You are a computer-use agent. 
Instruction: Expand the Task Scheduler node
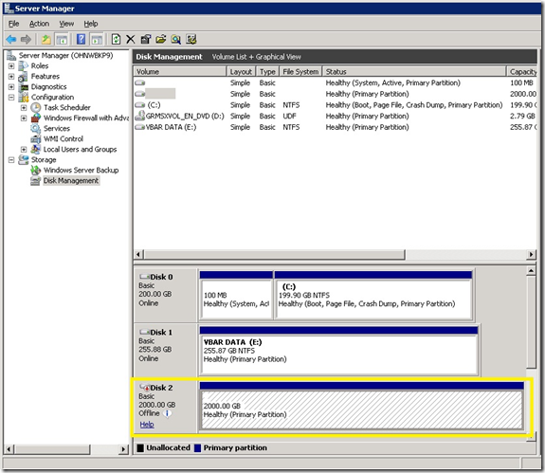coord(24,108)
